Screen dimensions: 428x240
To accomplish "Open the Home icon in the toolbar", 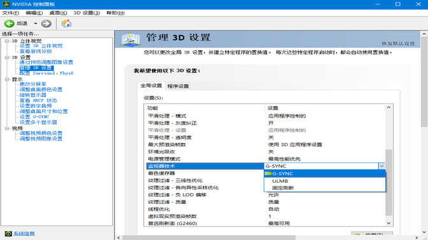I will point(66,23).
